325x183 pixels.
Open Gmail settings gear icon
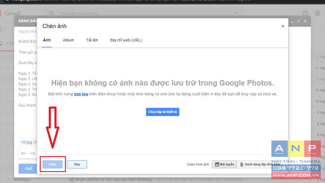pos(317,13)
